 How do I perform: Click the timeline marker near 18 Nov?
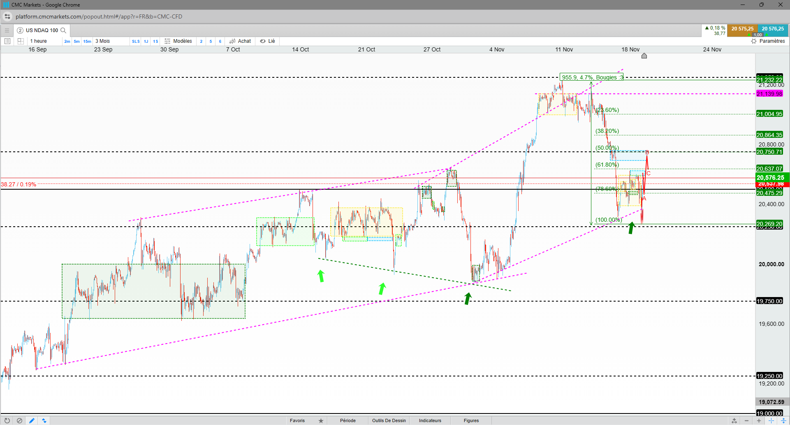(644, 56)
